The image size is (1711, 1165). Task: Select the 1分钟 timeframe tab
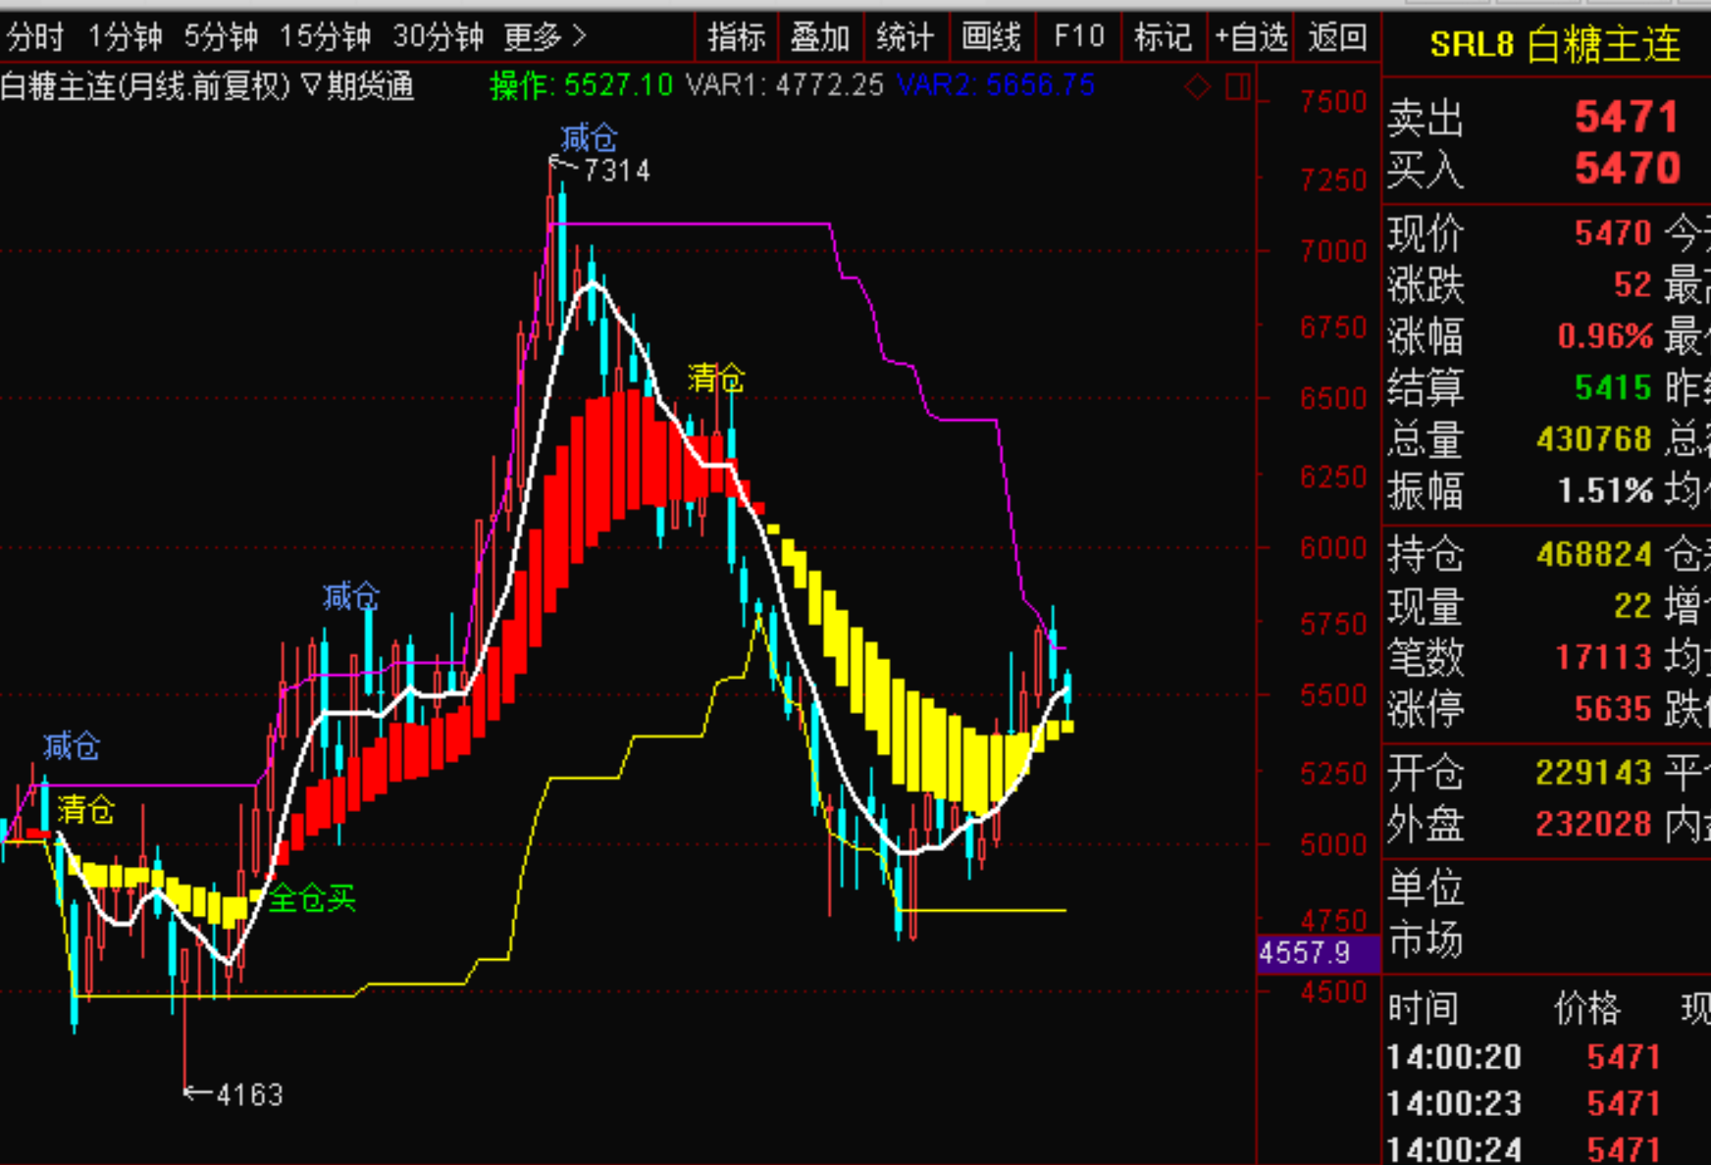point(125,37)
